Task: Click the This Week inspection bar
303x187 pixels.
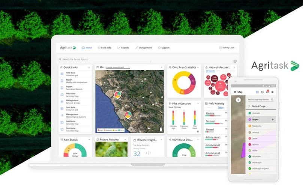Action: [195, 118]
